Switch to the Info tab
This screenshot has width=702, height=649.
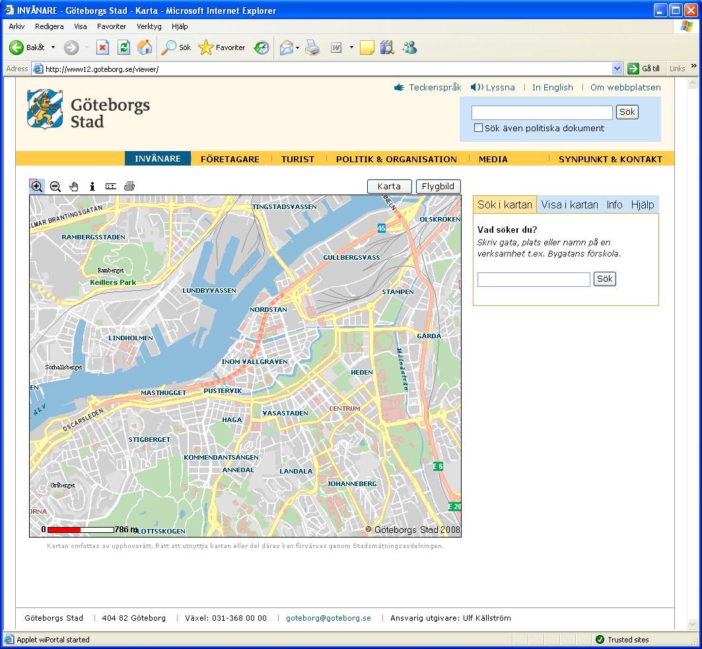[614, 205]
